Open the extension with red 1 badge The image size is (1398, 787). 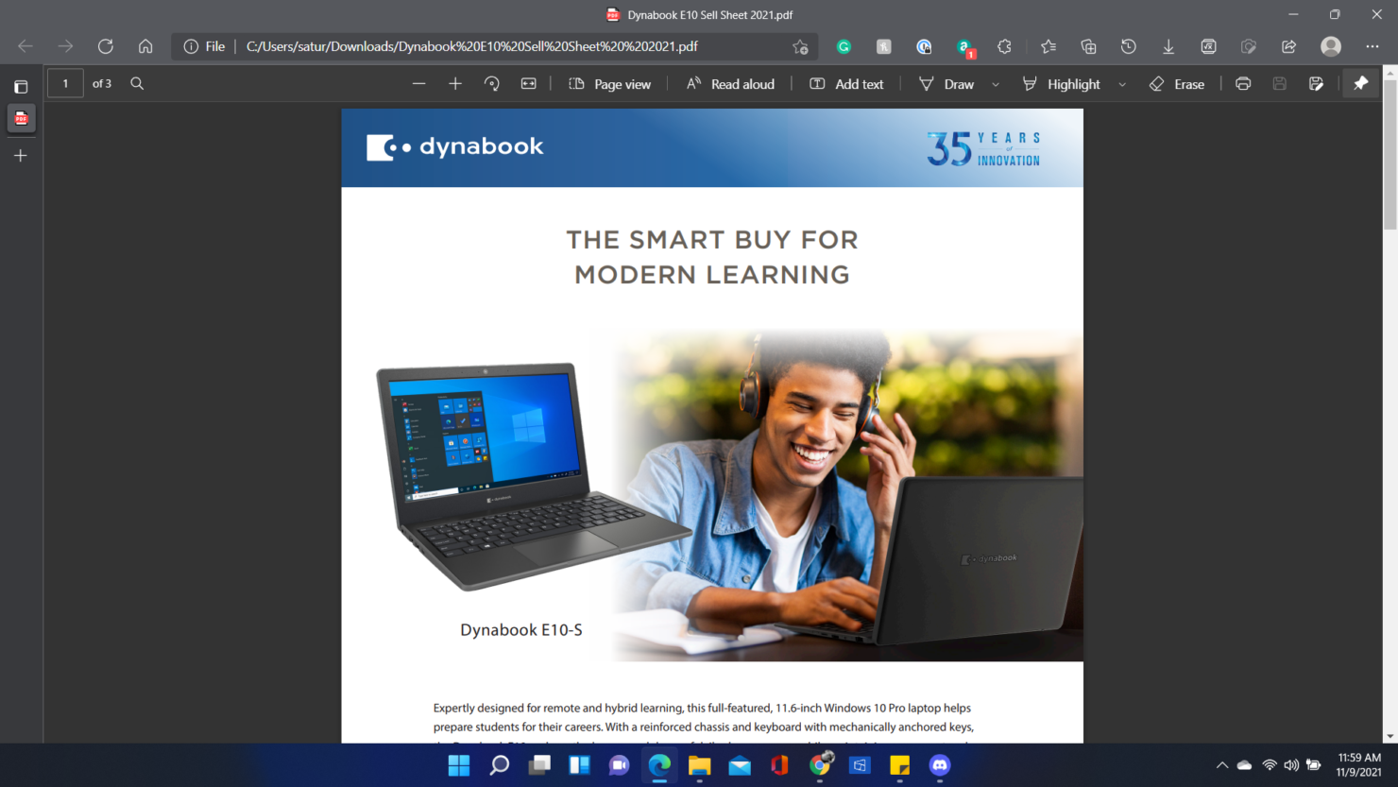pyautogui.click(x=964, y=47)
